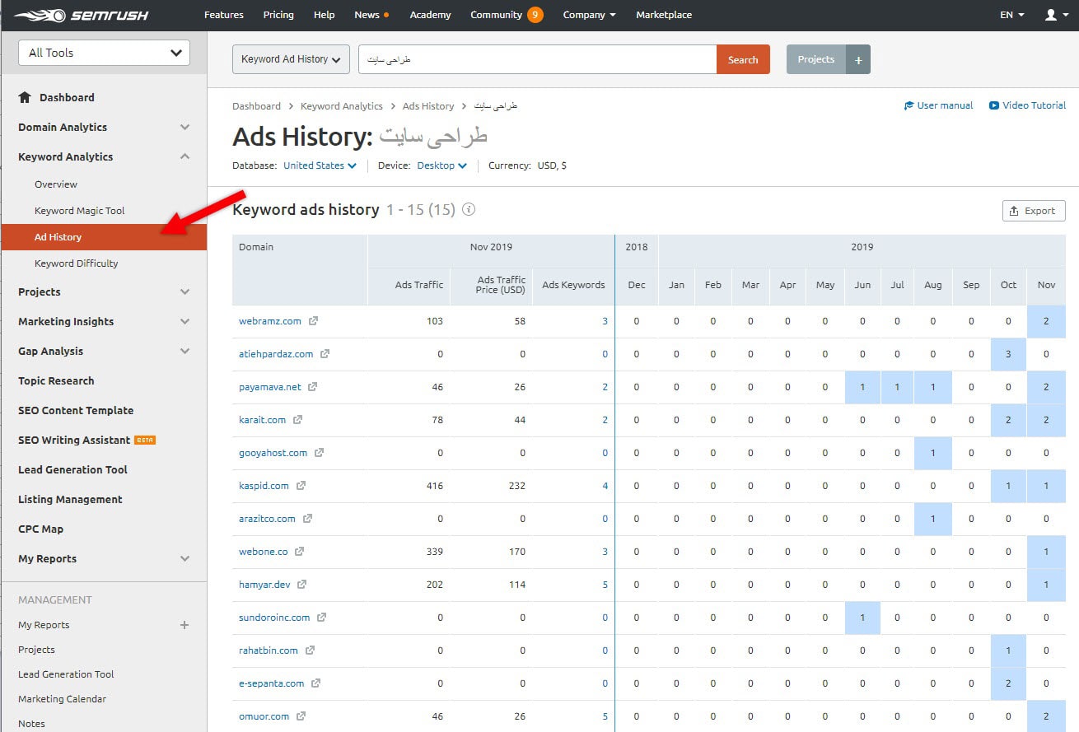The image size is (1079, 732).
Task: Open the Pricing page from the menu
Action: (x=278, y=14)
